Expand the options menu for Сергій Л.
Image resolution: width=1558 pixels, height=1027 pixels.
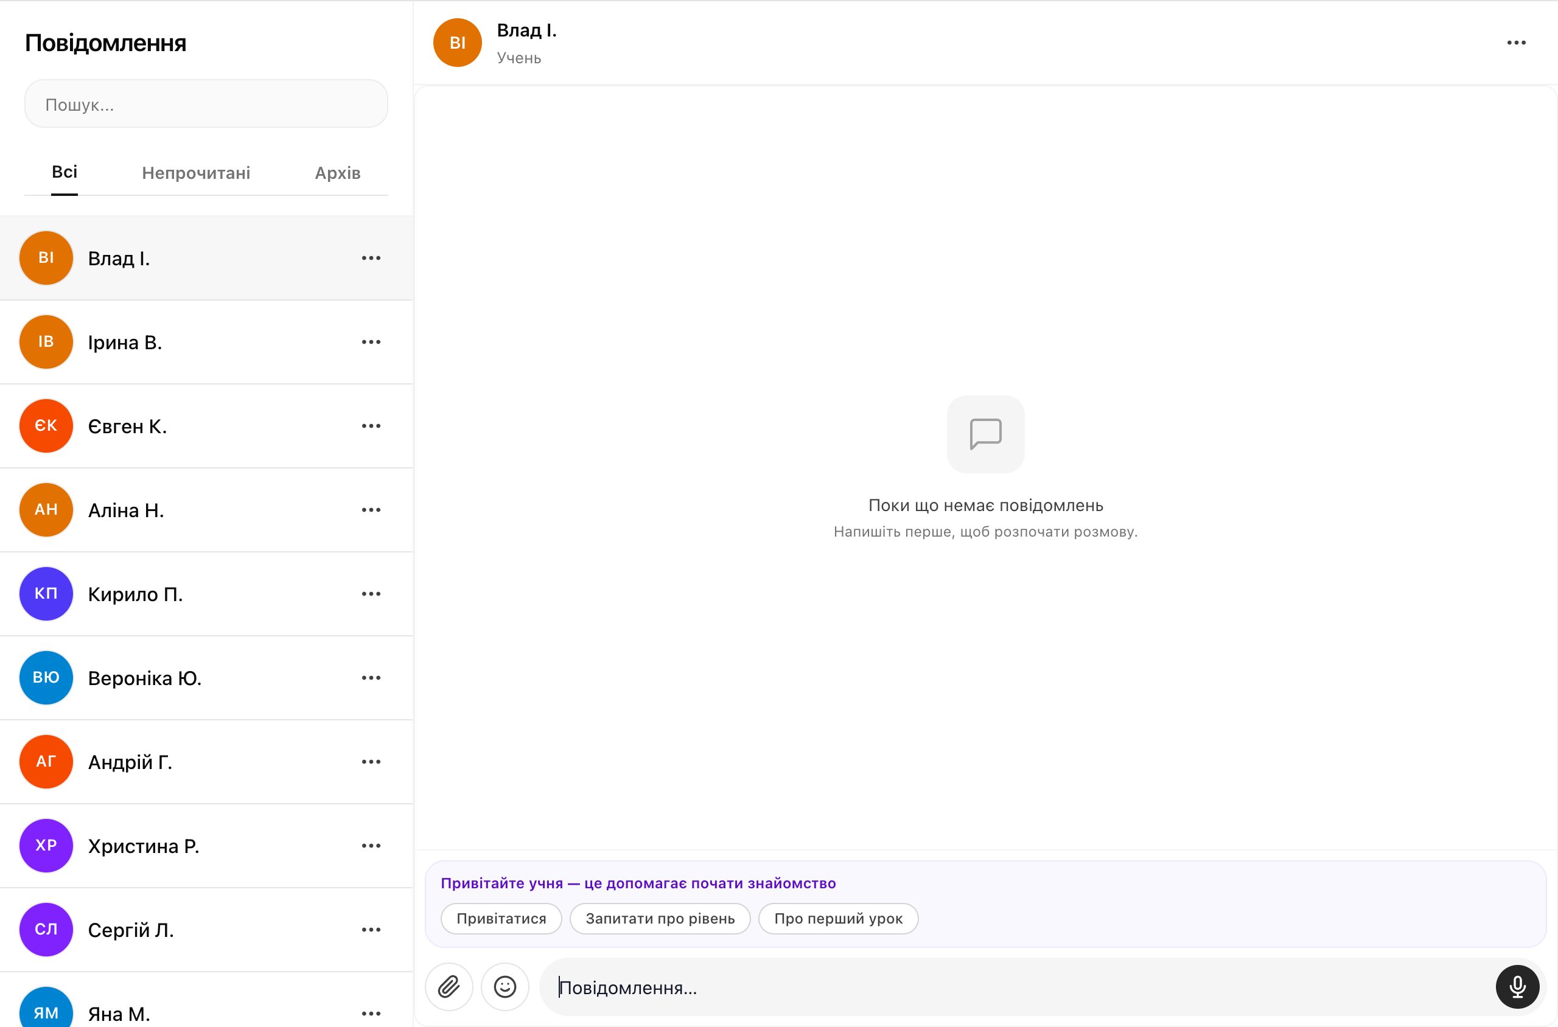371,930
